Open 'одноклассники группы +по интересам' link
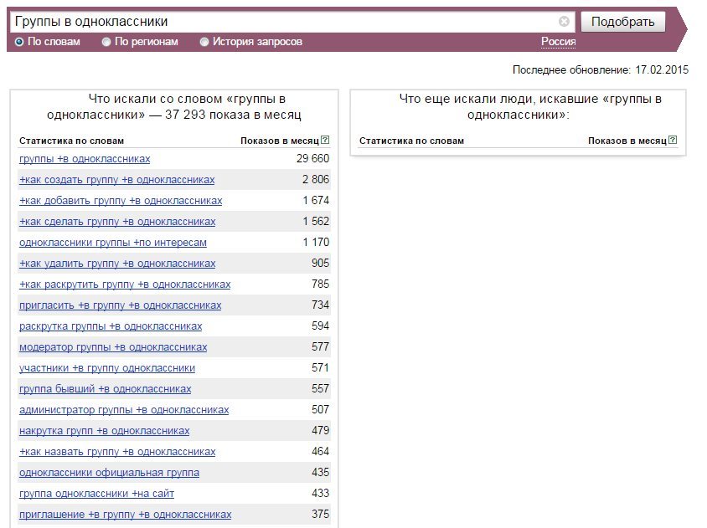This screenshot has width=707, height=528. click(113, 243)
